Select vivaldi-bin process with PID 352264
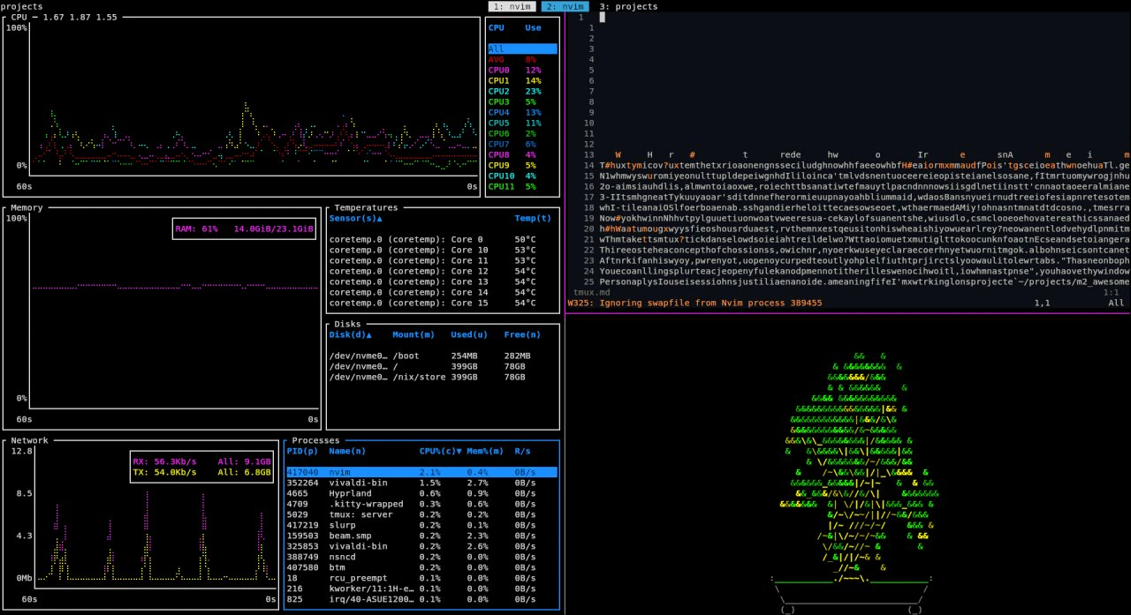Viewport: 1131px width, 615px height. click(421, 483)
